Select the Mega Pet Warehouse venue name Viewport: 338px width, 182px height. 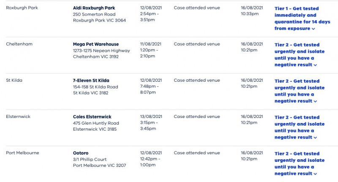(x=96, y=44)
